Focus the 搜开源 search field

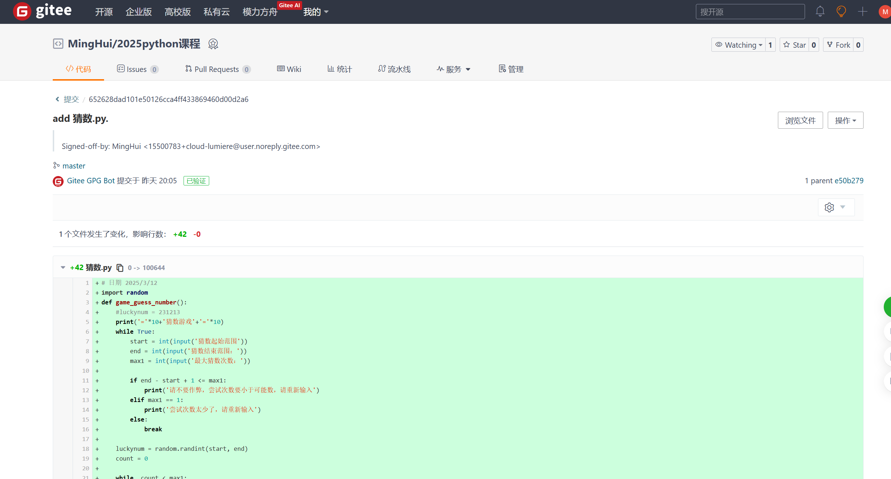click(750, 12)
